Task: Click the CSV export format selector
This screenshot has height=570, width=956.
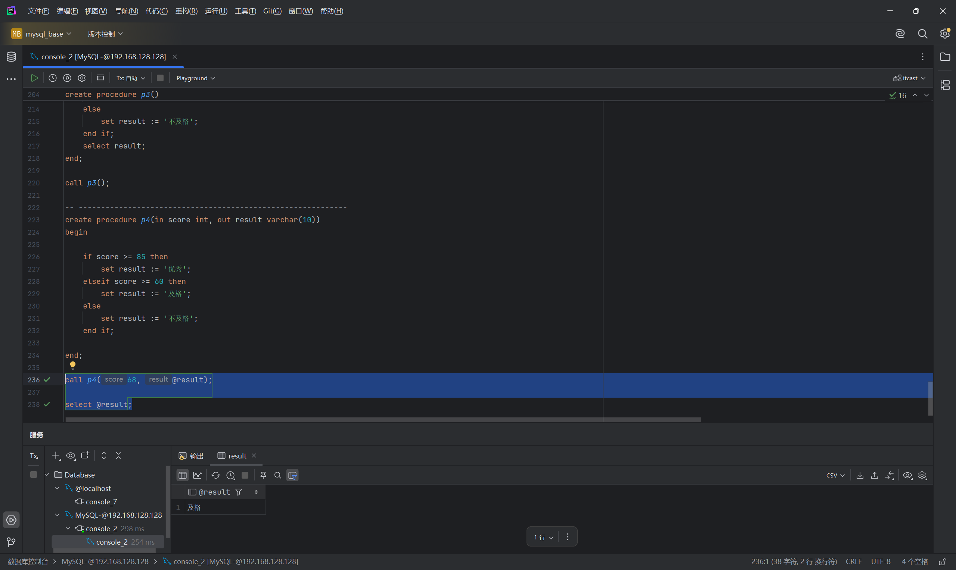Action: 835,476
